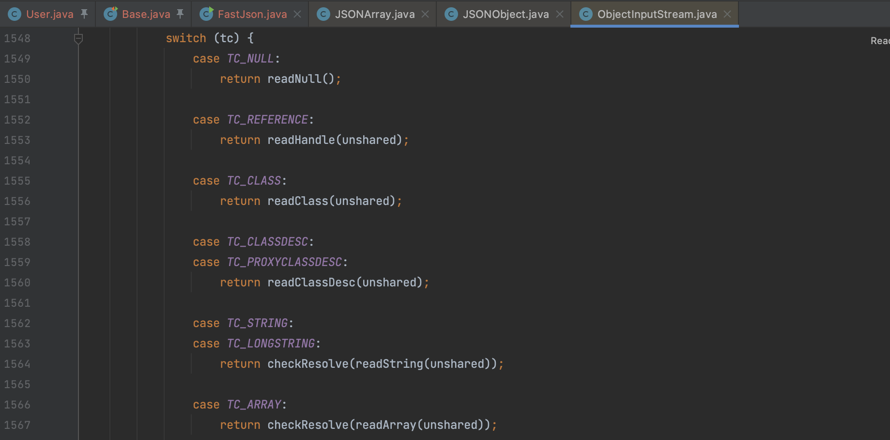The image size is (890, 440).
Task: Click the TC_CLASSDESC constant
Action: [x=267, y=242]
